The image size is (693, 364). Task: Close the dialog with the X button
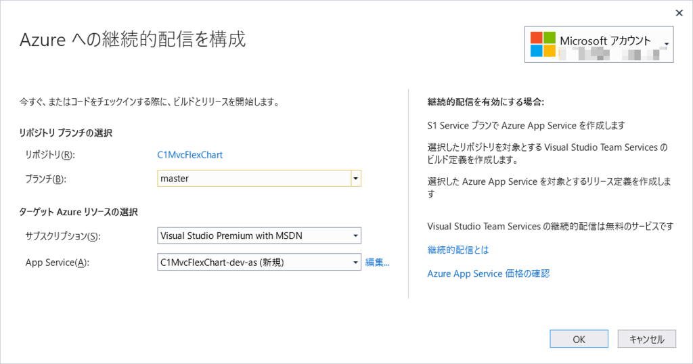679,14
